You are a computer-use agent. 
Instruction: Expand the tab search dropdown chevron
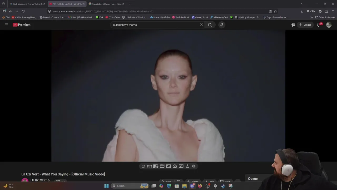pyautogui.click(x=302, y=4)
